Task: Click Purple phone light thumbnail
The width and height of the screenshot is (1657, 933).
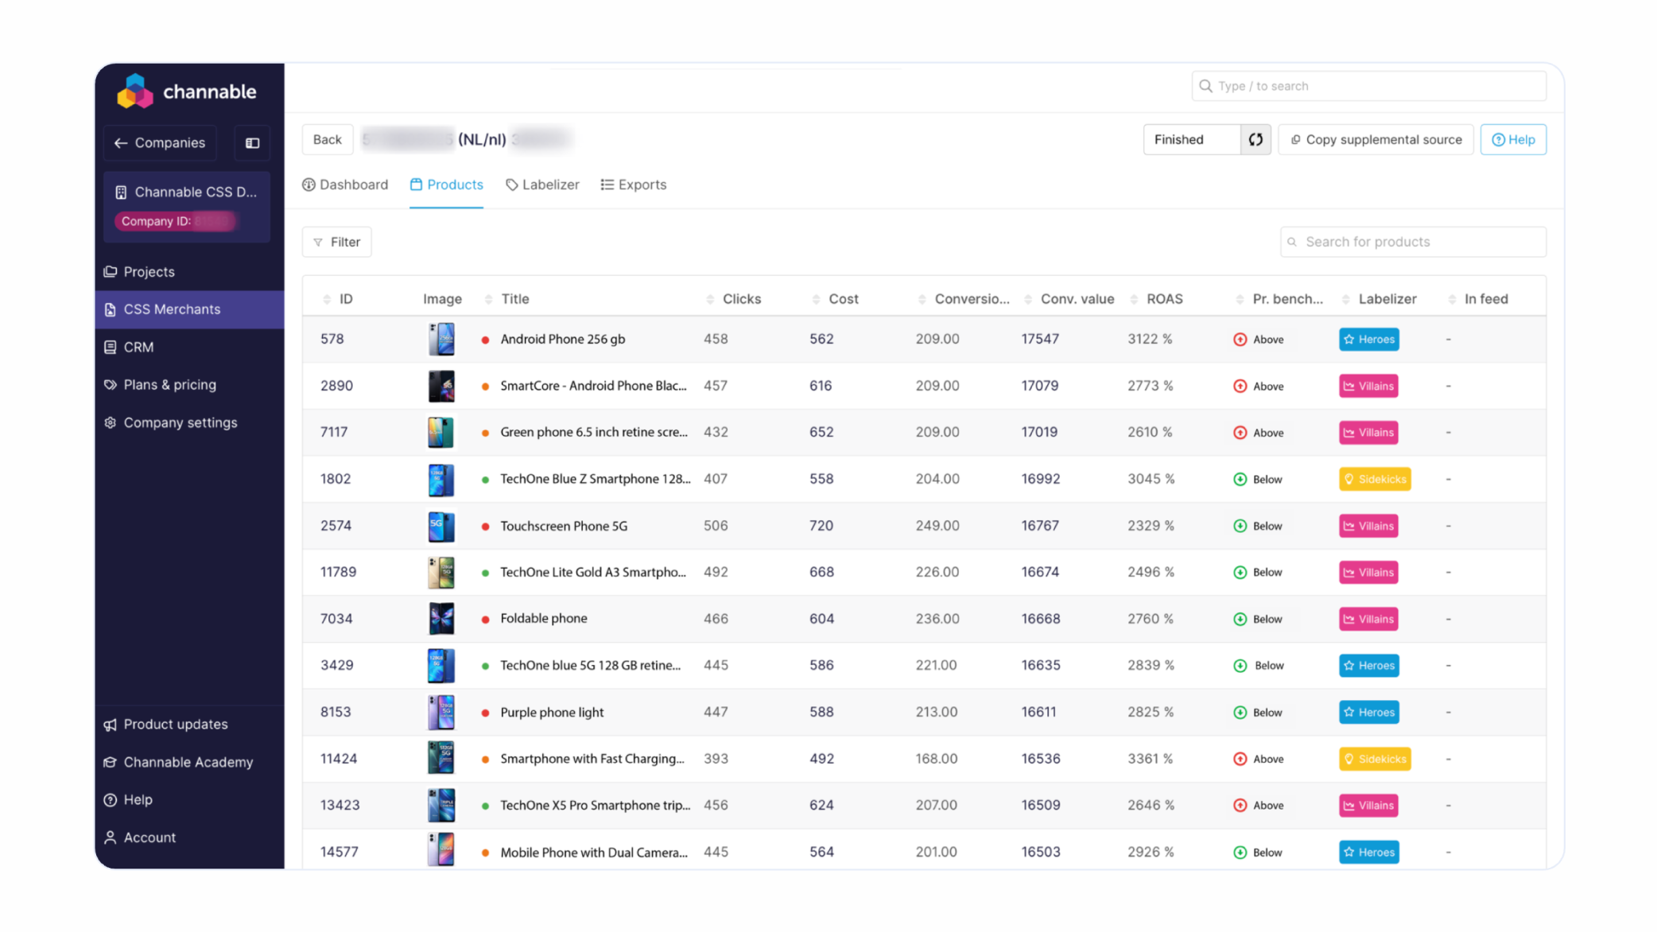Action: [x=441, y=712]
